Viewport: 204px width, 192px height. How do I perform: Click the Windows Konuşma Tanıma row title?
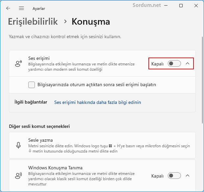click(55, 168)
